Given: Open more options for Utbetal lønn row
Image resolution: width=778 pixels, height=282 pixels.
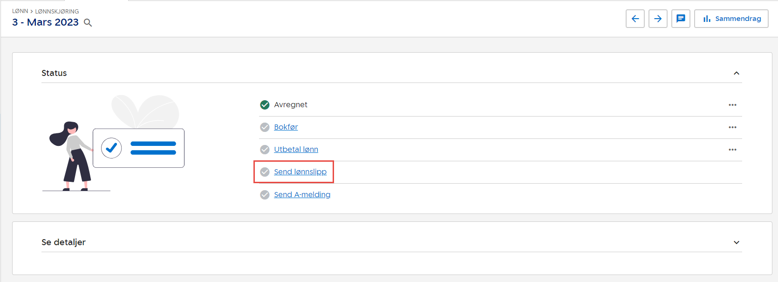Looking at the screenshot, I should 732,150.
